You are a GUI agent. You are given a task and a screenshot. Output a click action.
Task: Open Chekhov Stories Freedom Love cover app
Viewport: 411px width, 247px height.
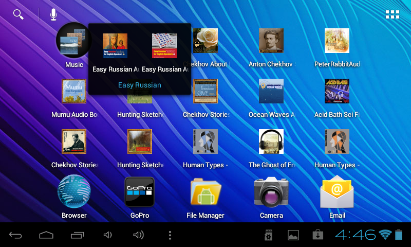[206, 91]
